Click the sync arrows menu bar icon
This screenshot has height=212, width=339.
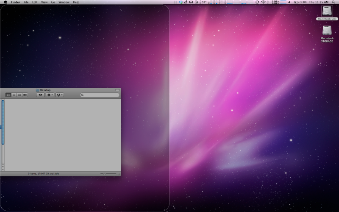257,2
